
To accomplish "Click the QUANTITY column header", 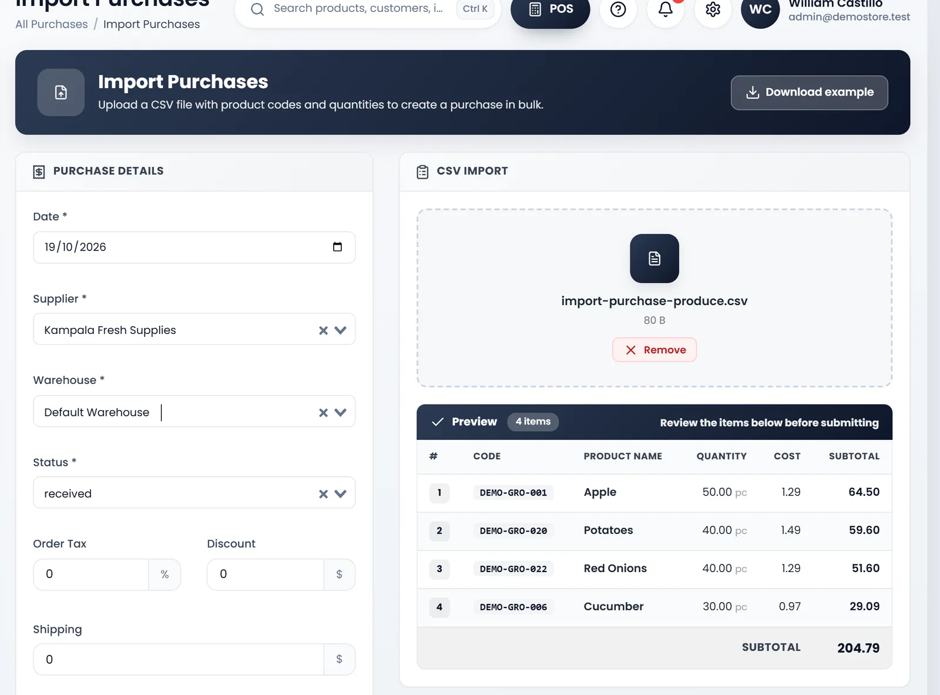I will [x=721, y=456].
